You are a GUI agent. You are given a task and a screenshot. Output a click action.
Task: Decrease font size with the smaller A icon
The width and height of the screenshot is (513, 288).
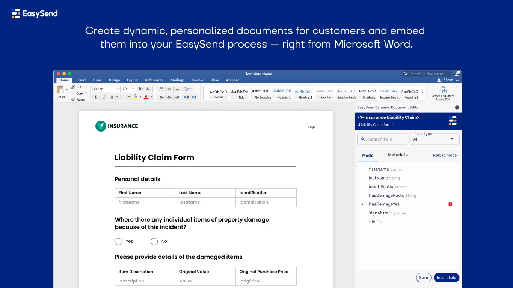149,89
